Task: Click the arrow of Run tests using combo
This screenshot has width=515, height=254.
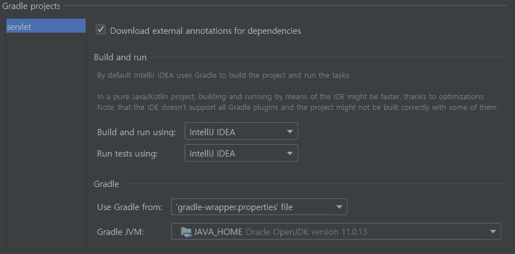Action: pyautogui.click(x=289, y=153)
